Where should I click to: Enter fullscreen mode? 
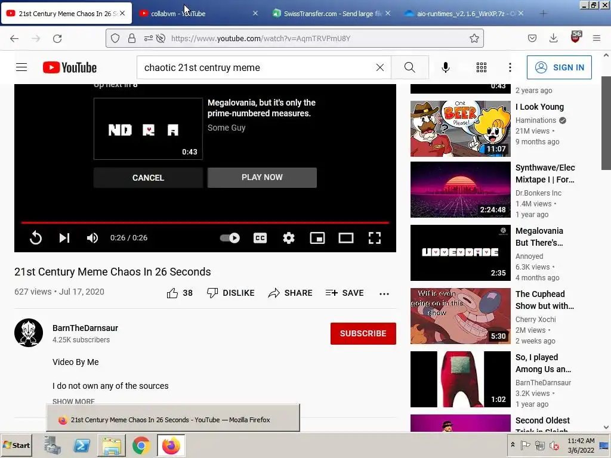point(375,237)
